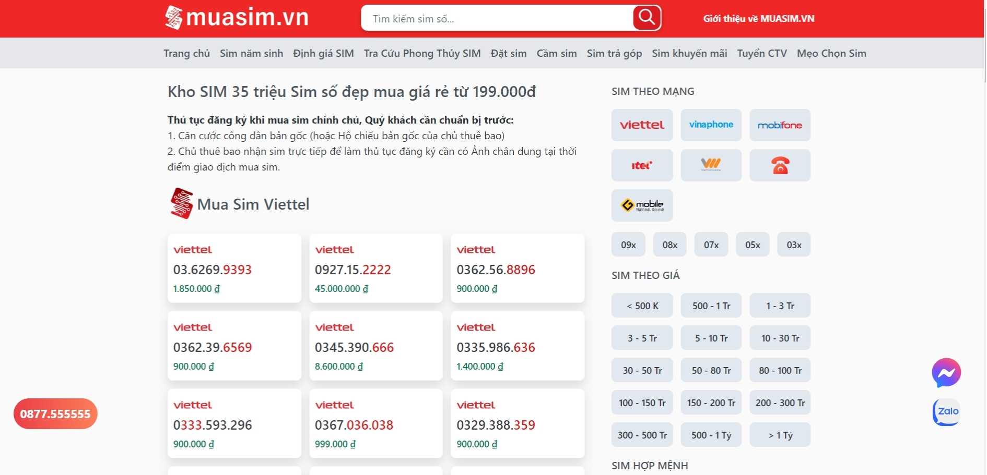Screen dimensions: 987x475
Task: Select price range 1 - 3 Tr
Action: pos(780,306)
